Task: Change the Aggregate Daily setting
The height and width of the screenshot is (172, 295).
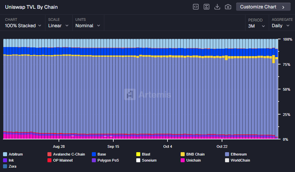Action: [281, 26]
